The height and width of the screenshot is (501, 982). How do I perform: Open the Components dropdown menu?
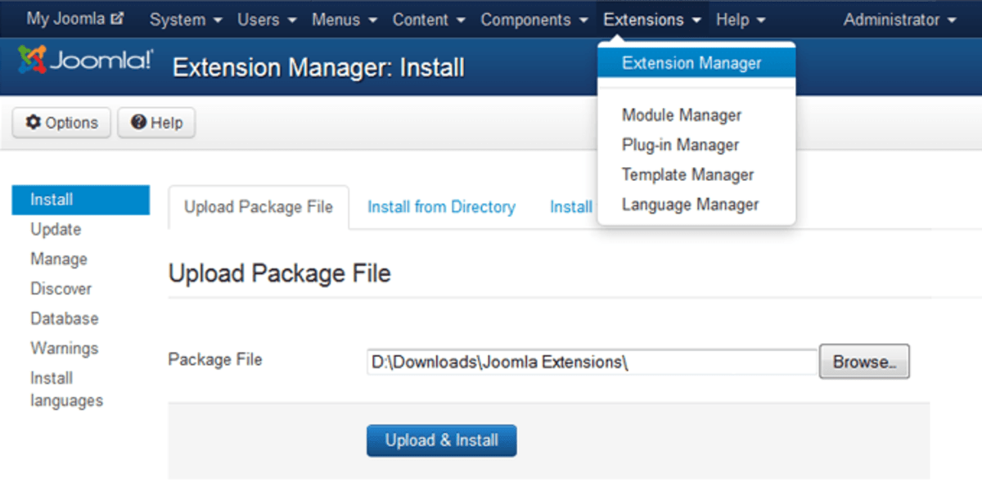(534, 20)
